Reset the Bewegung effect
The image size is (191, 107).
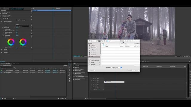click(x=31, y=12)
